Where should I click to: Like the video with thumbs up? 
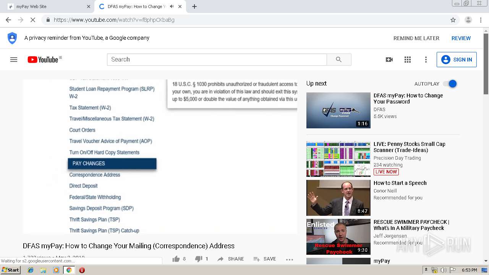(x=176, y=259)
